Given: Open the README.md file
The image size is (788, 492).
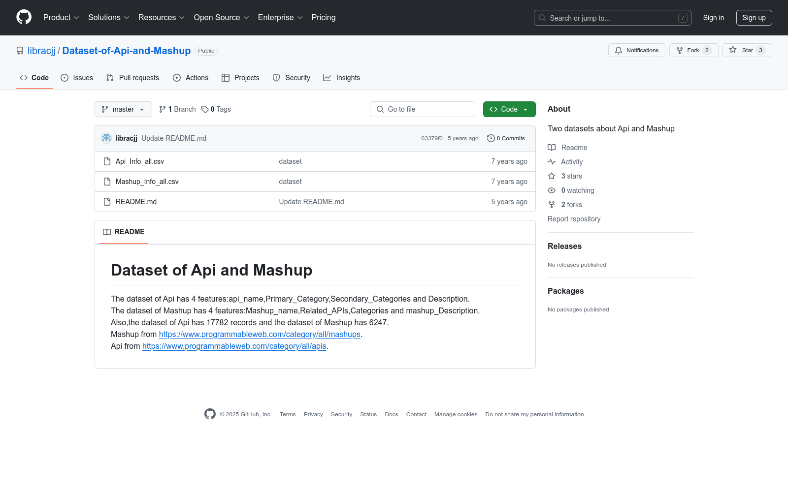Looking at the screenshot, I should [136, 202].
